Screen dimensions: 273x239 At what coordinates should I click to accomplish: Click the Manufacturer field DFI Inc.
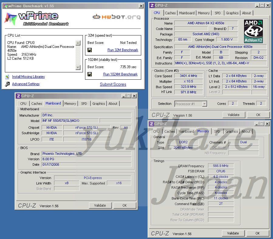pos(86,115)
